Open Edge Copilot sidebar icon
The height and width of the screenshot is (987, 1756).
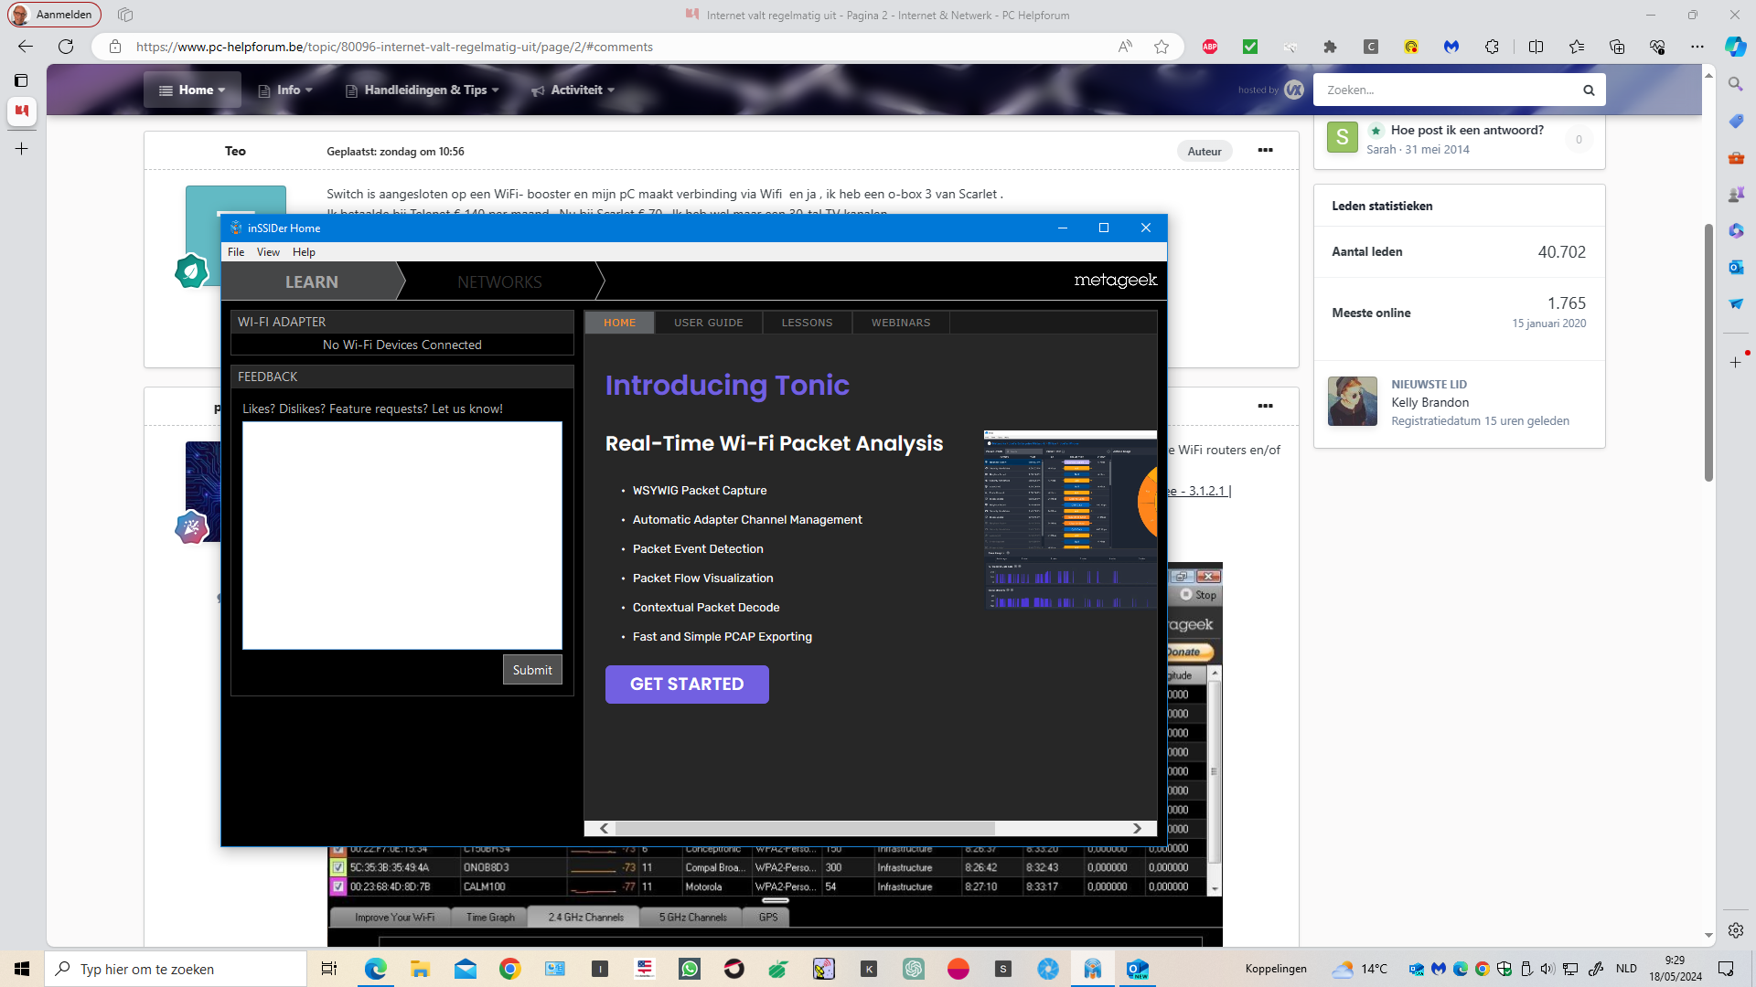pos(1735,47)
